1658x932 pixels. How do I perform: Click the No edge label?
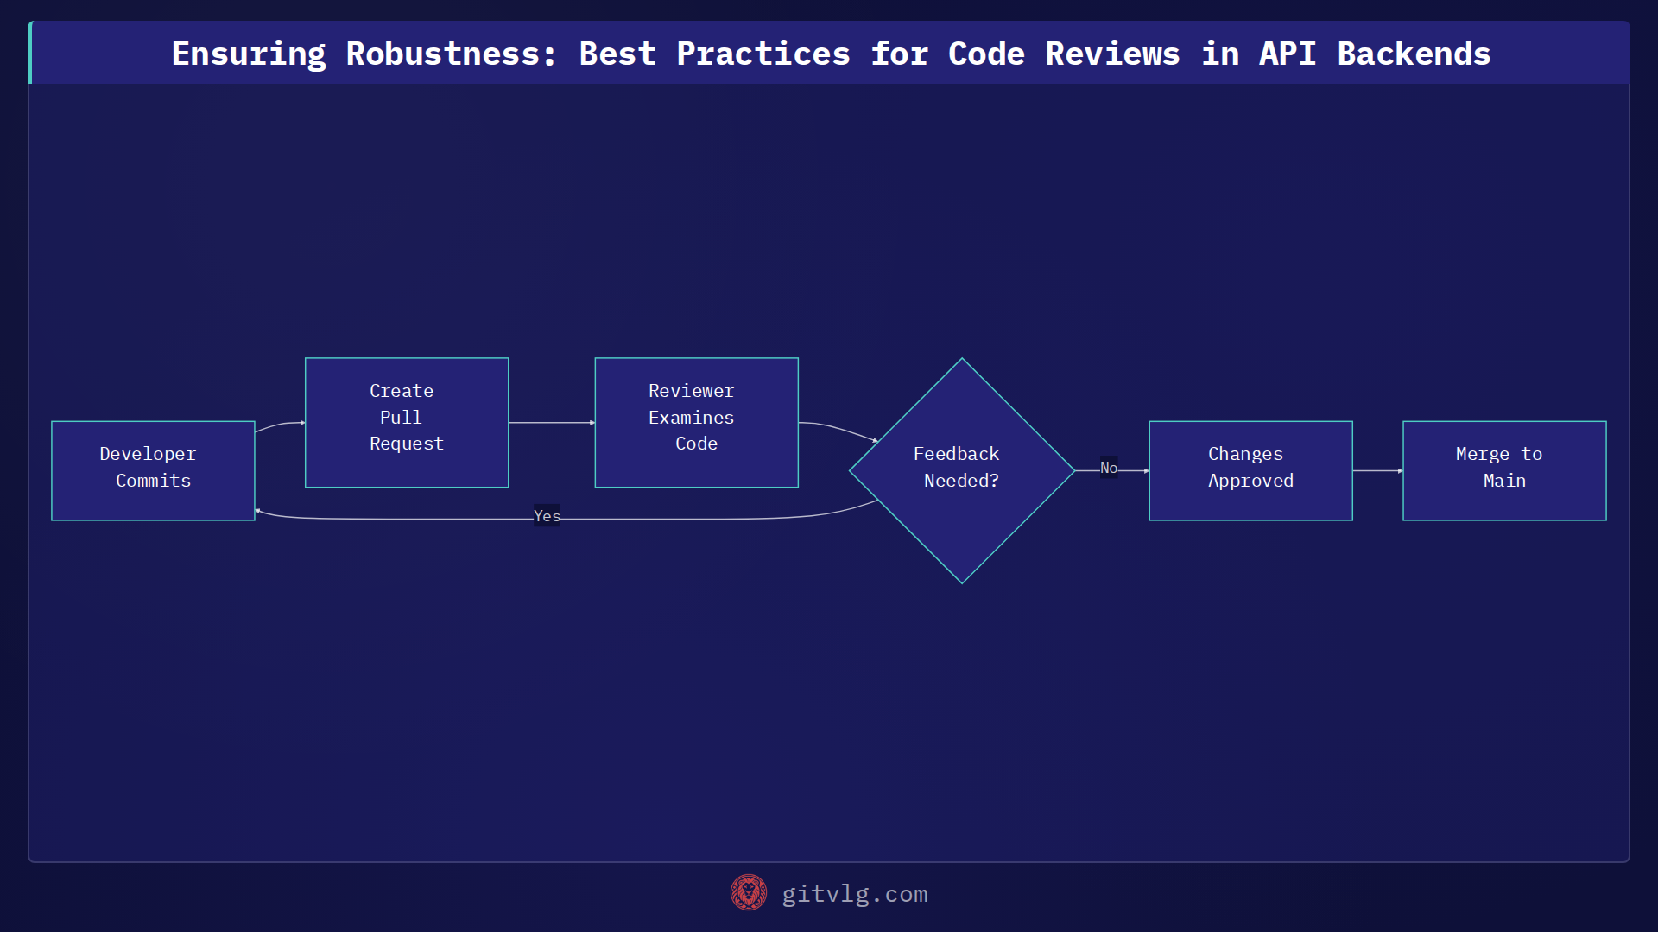pos(1109,468)
